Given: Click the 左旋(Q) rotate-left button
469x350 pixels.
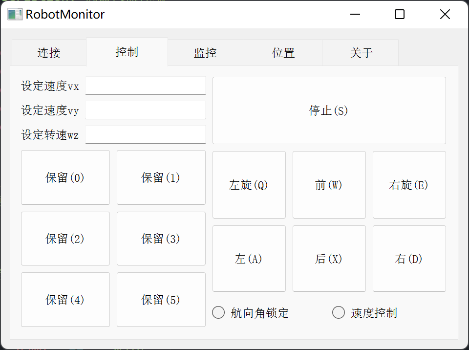Looking at the screenshot, I should point(249,185).
